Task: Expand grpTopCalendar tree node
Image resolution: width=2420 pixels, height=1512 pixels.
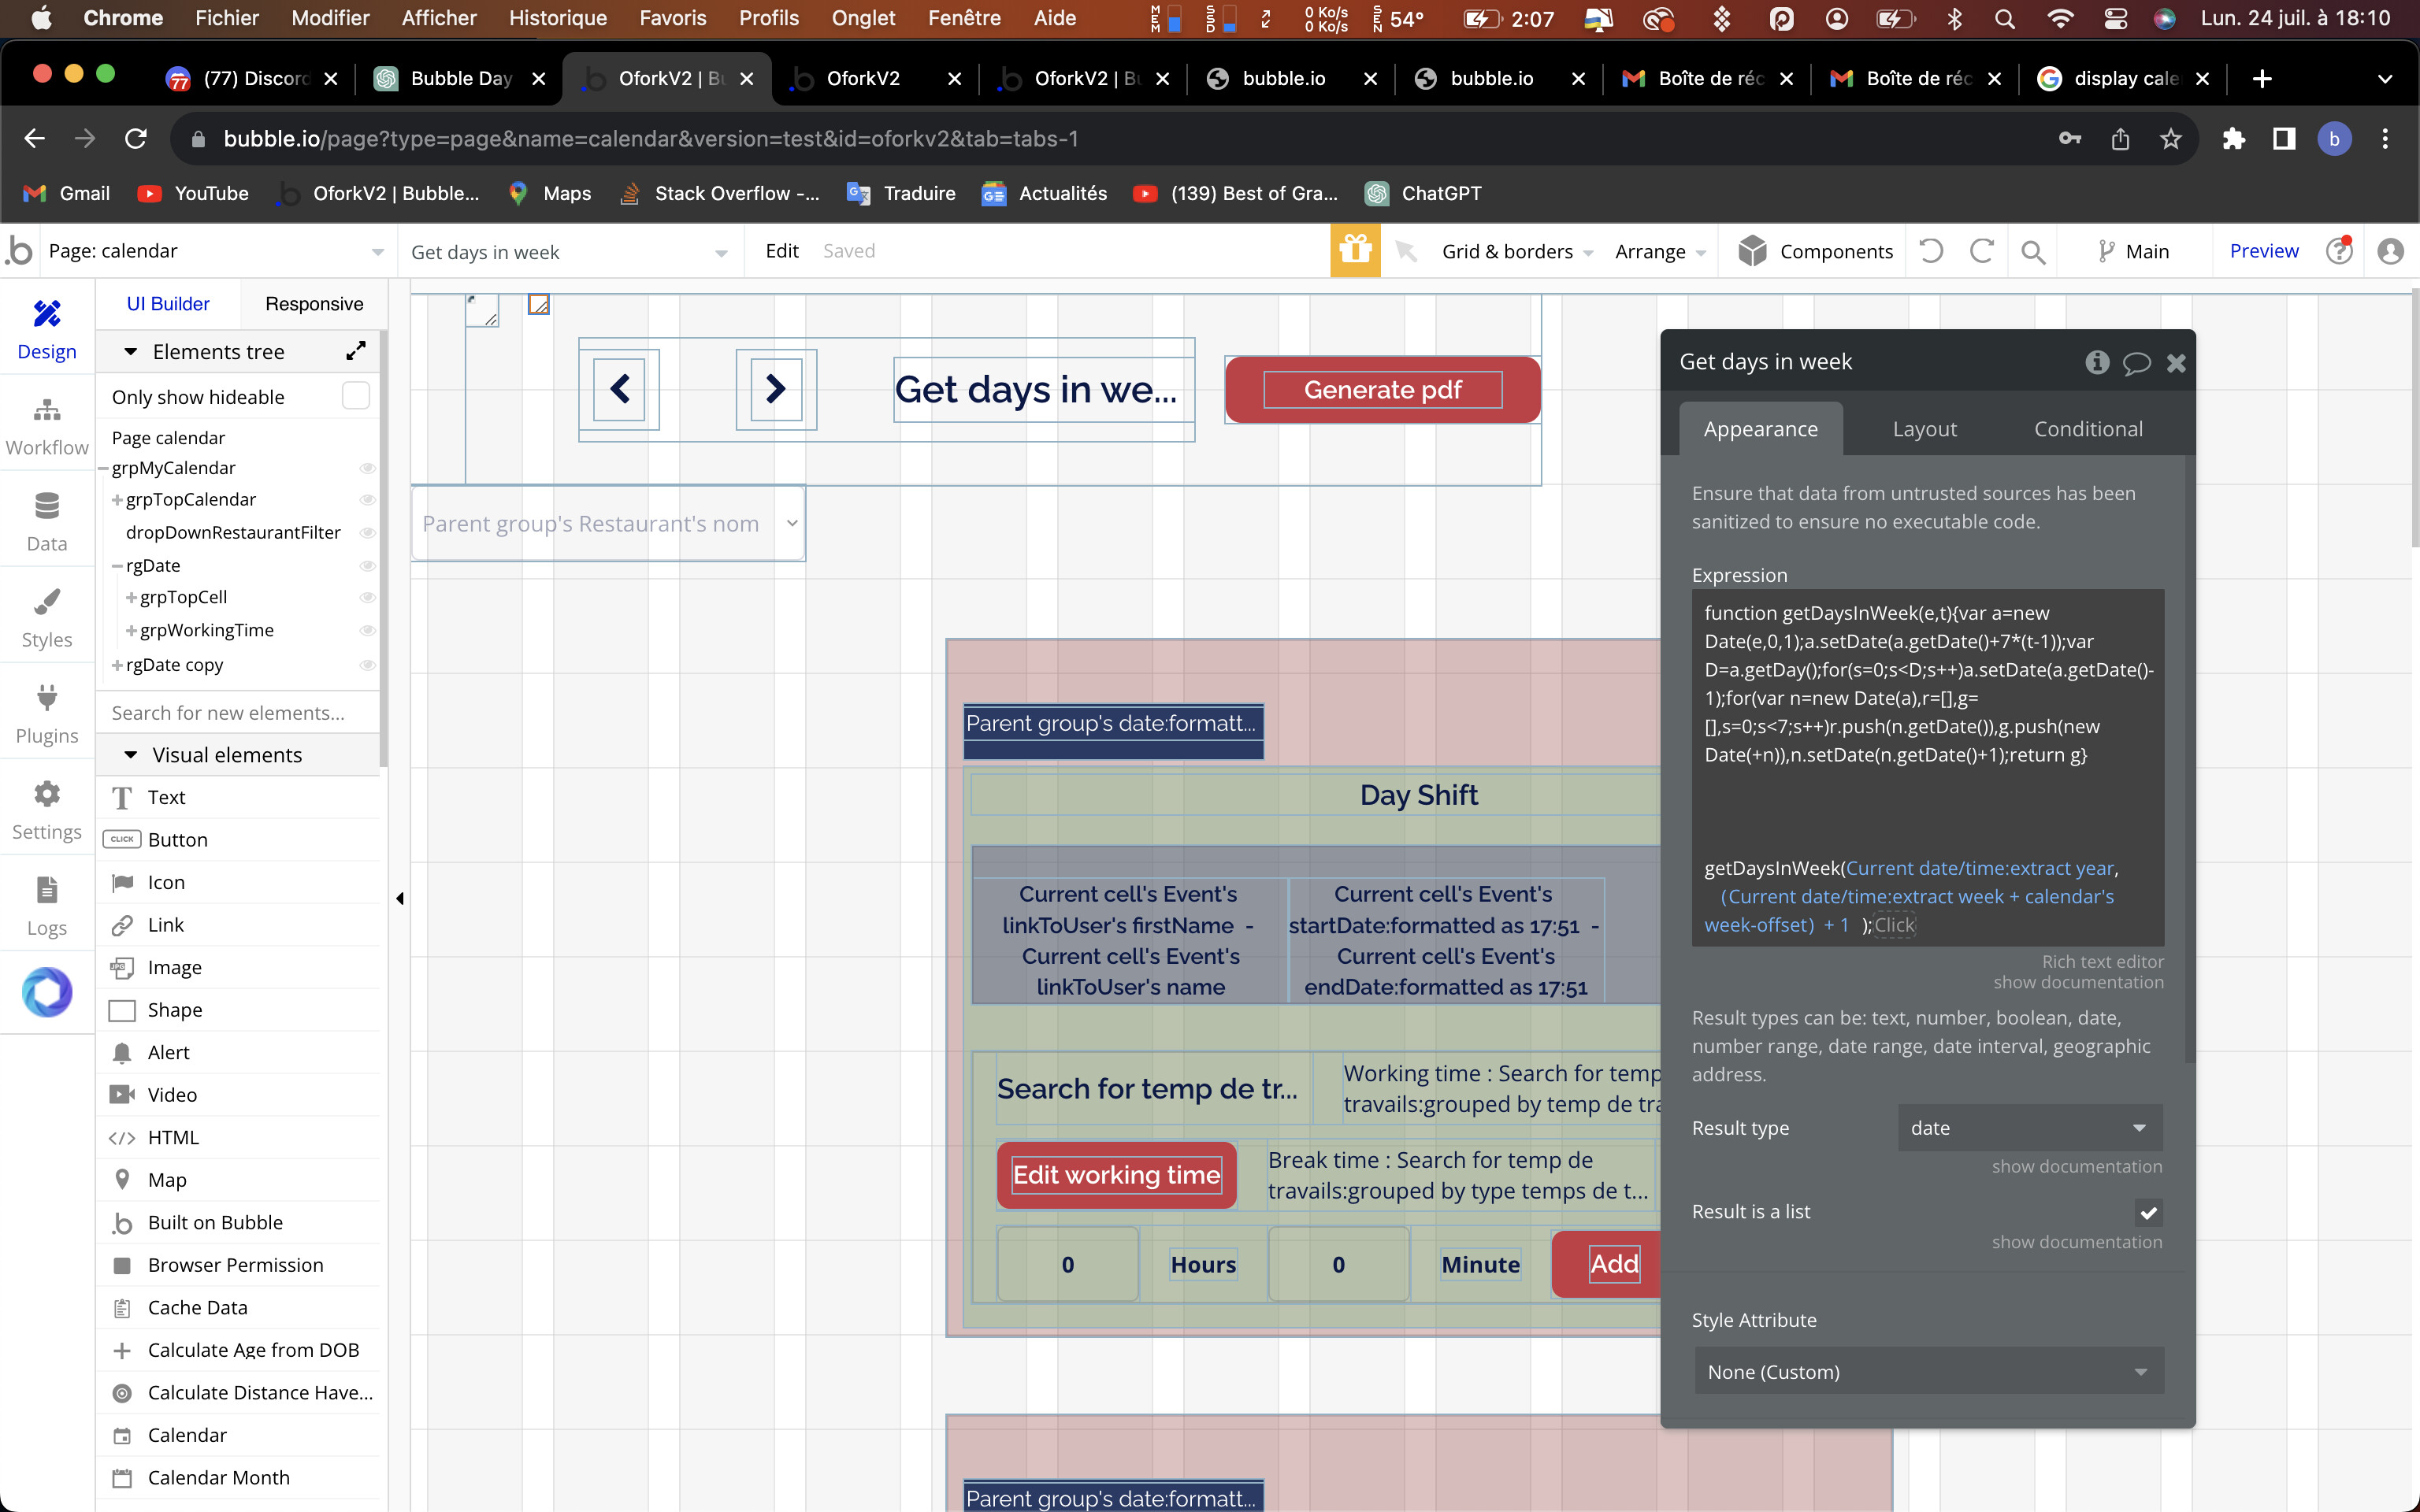Action: [118, 500]
